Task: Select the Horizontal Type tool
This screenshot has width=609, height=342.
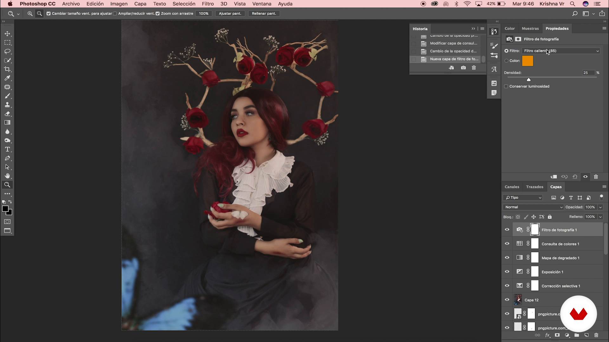Action: 7,149
